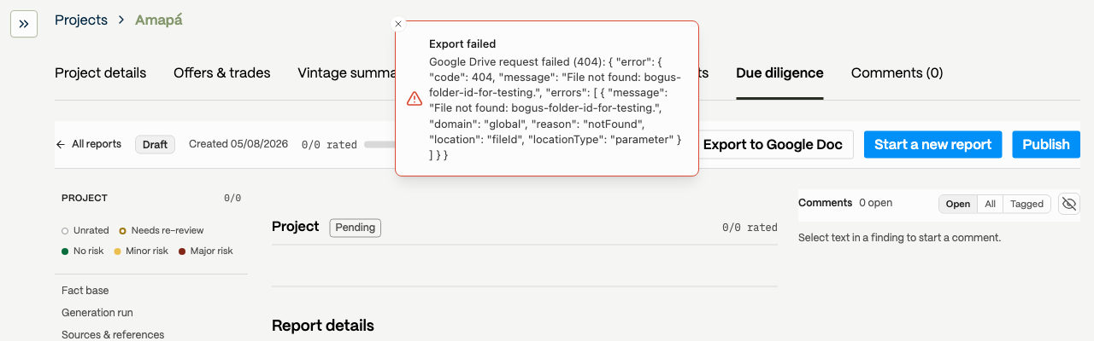Select the Due diligence tab

click(x=779, y=73)
